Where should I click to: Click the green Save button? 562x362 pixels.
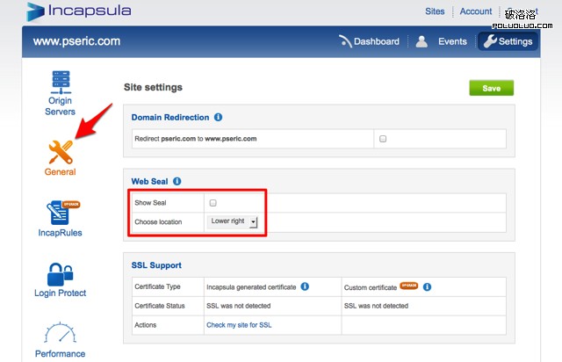[x=491, y=88]
